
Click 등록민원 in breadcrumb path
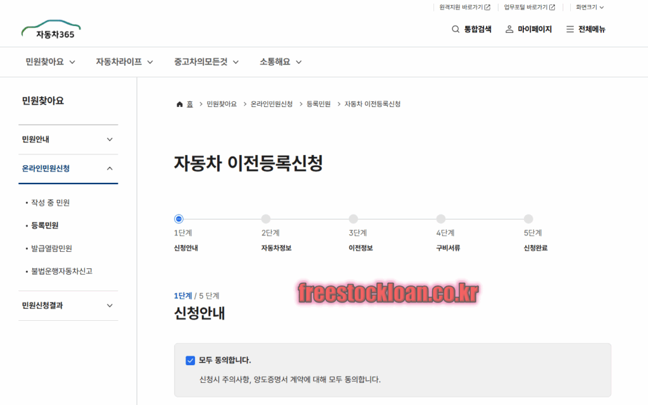[318, 104]
